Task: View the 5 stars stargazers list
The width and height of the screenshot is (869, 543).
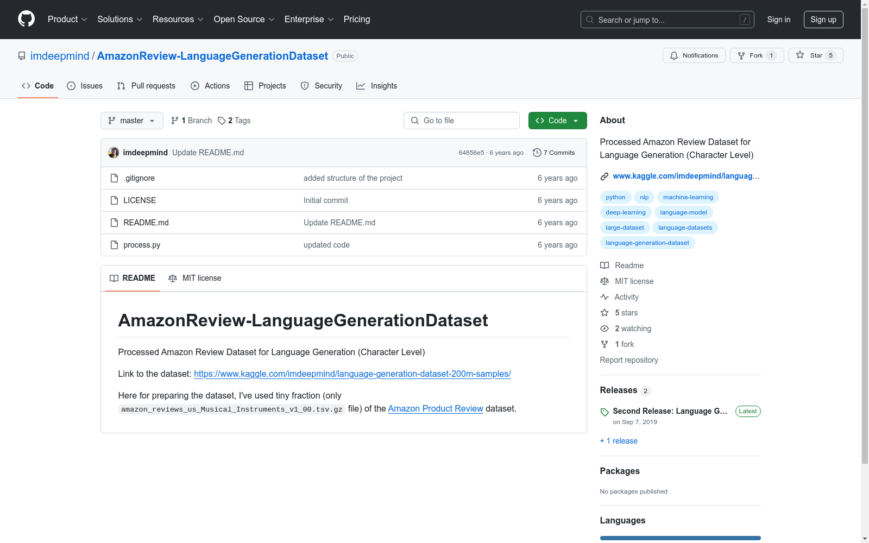Action: click(x=619, y=313)
